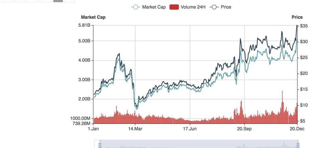Click the 1.Jan date label on the x-axis
The width and height of the screenshot is (326, 148).
coord(93,129)
